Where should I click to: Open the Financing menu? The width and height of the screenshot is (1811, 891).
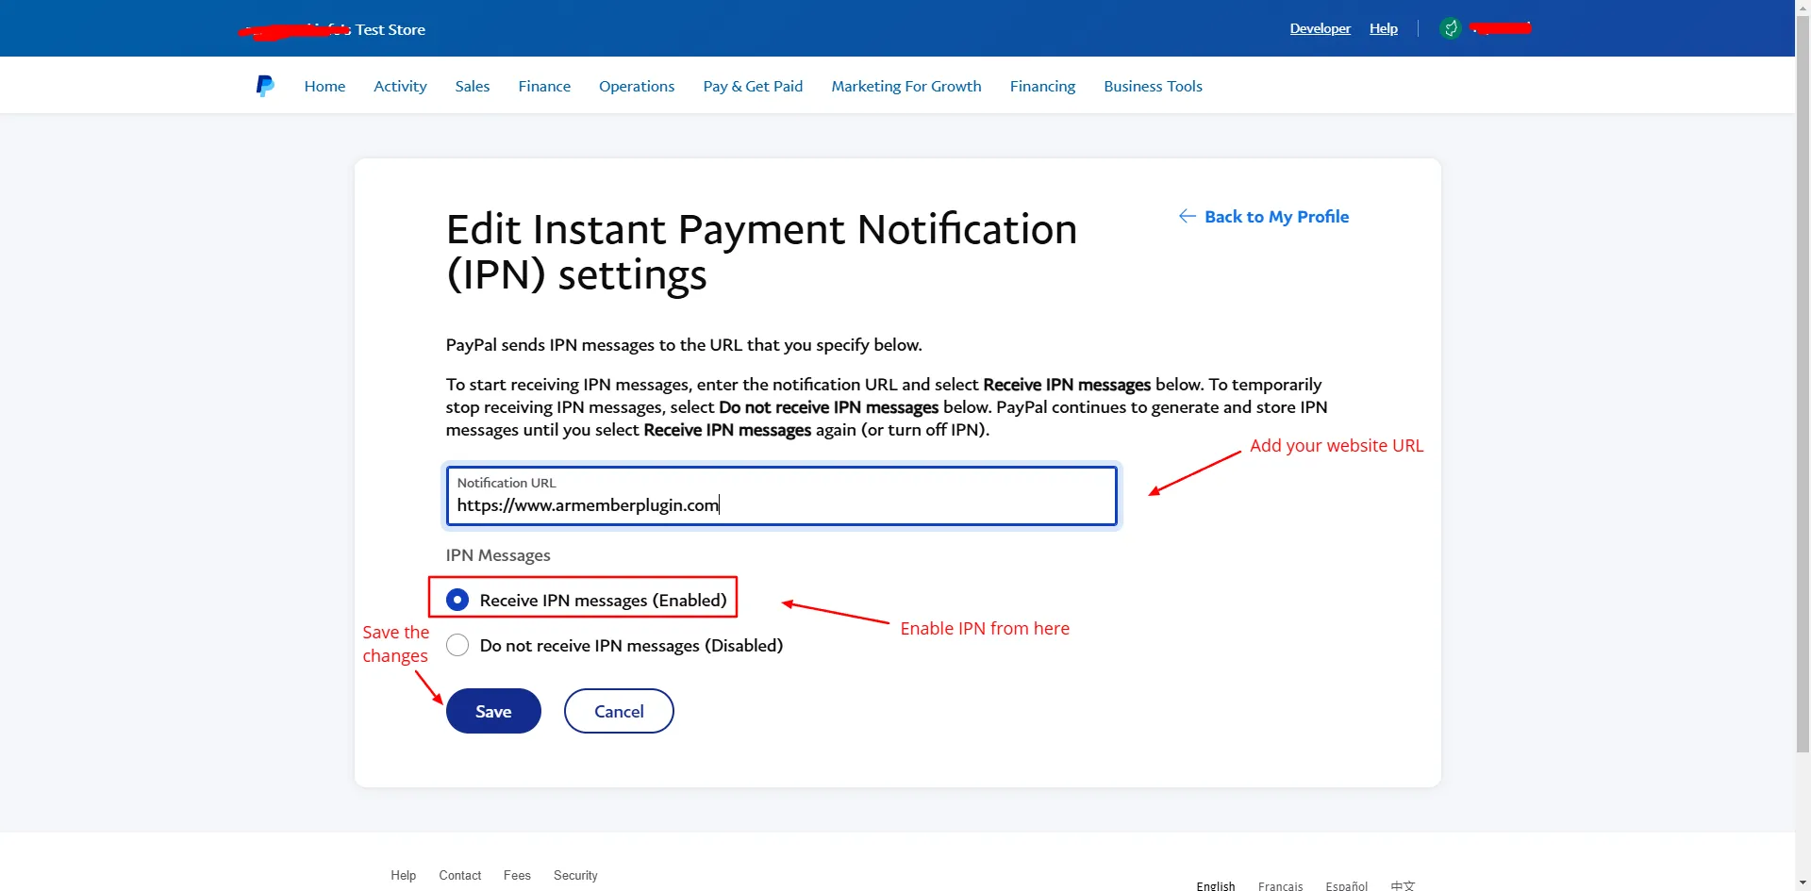(1042, 86)
